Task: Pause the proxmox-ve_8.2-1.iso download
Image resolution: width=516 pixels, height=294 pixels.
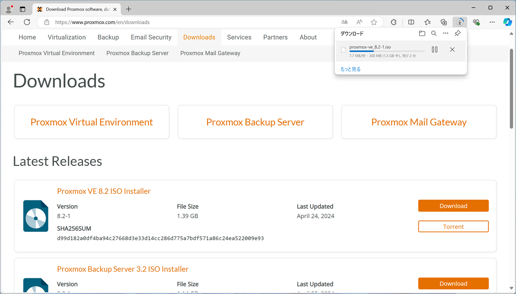Action: [x=435, y=50]
